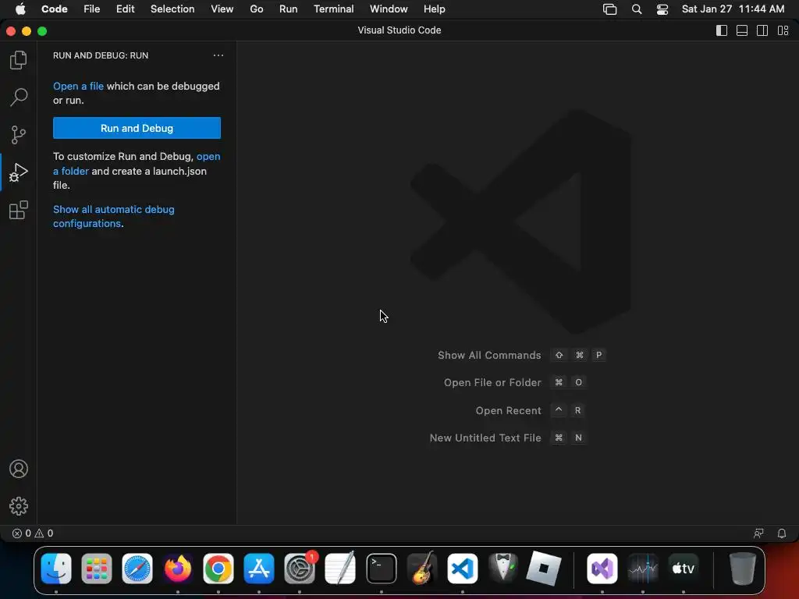Screen dimensions: 799x599
Task: Click 'Show all automatic debug configurations' link
Action: (x=114, y=217)
